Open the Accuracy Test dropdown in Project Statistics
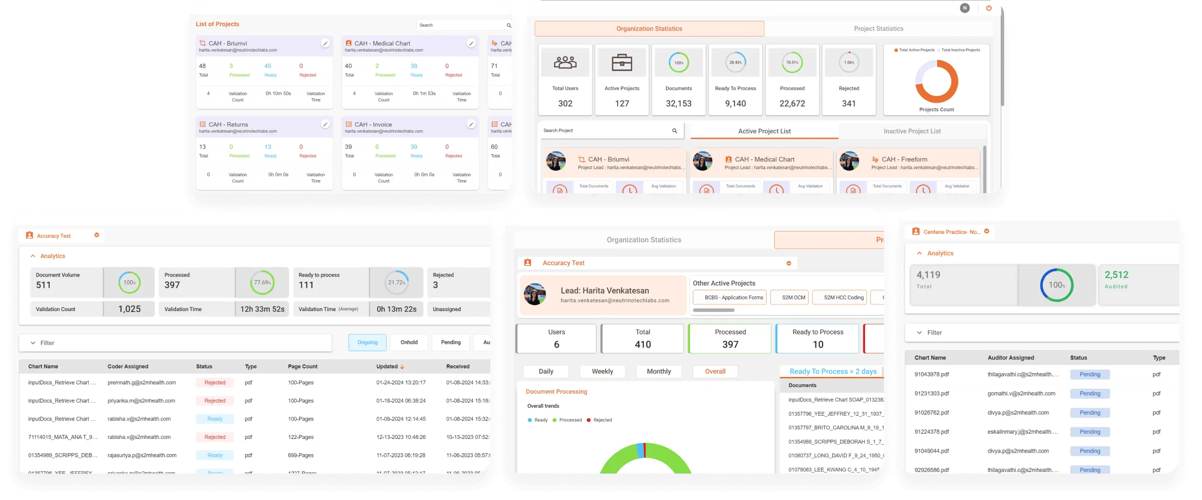 click(789, 263)
